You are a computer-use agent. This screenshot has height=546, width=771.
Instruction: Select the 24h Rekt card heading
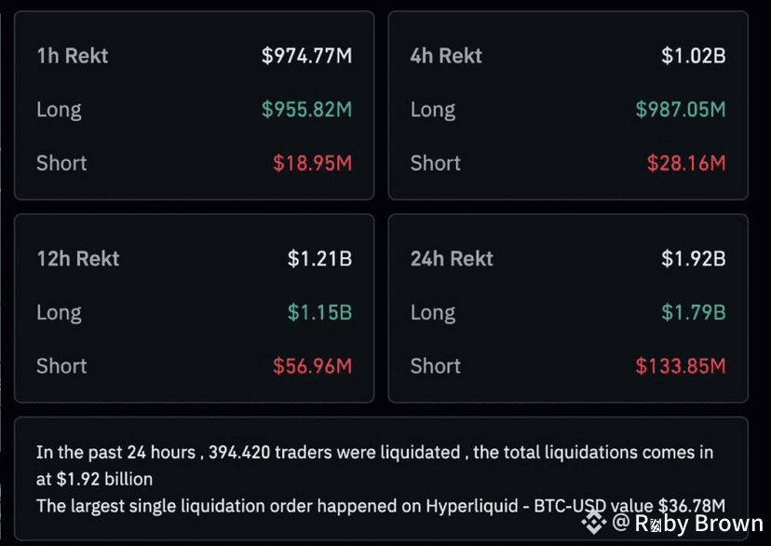(452, 259)
